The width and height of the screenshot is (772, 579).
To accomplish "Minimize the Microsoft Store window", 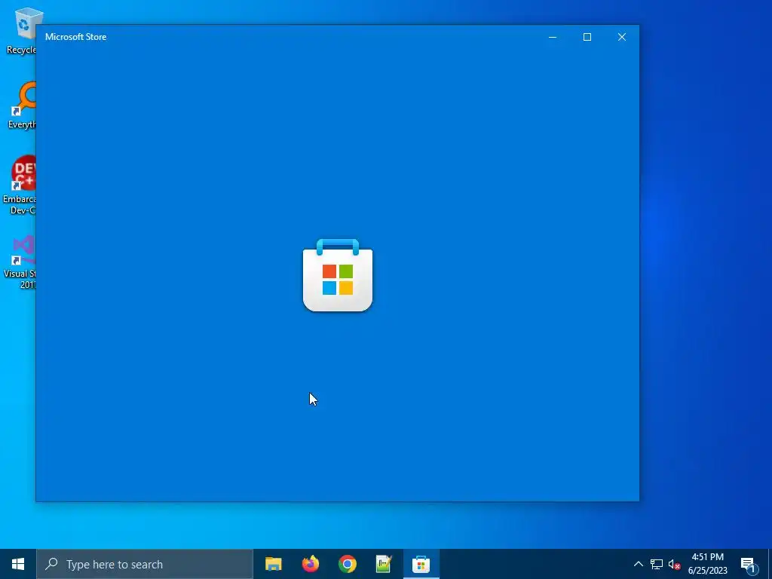I will click(553, 37).
